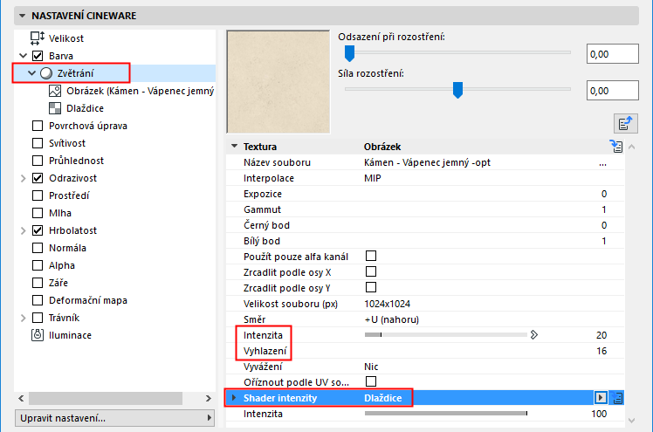Adjust the Odsazení při rozostření slider handle

[350, 53]
